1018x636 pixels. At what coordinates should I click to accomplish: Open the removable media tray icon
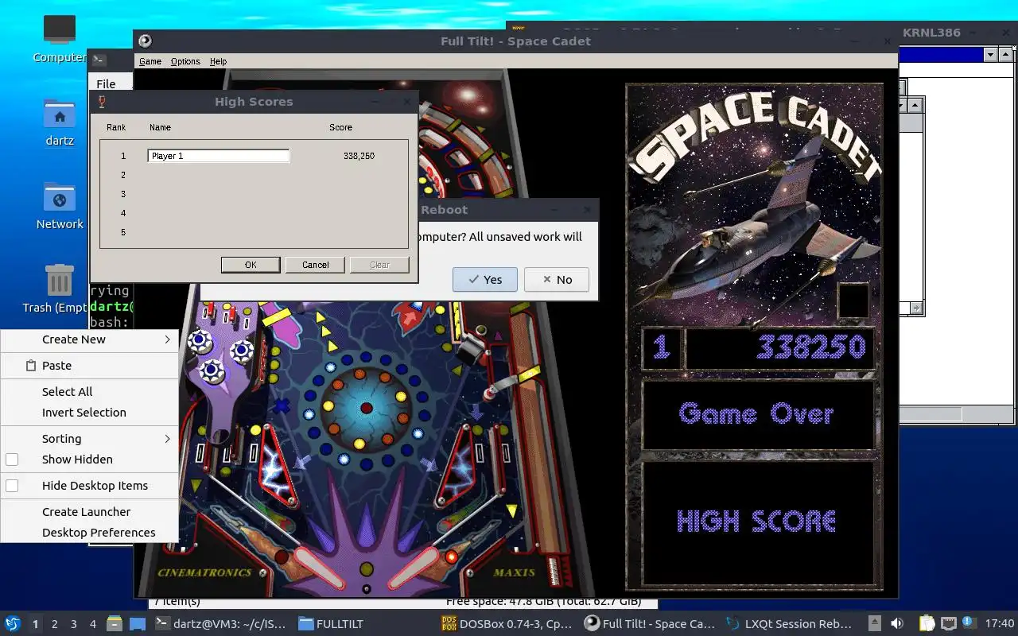tap(874, 624)
